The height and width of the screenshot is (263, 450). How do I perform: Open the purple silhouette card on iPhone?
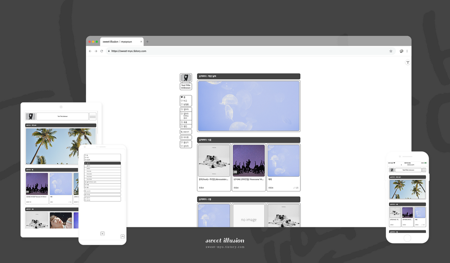pyautogui.click(x=407, y=217)
